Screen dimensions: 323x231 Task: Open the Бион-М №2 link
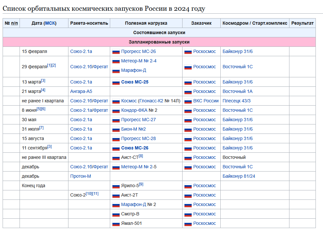click(x=134, y=129)
